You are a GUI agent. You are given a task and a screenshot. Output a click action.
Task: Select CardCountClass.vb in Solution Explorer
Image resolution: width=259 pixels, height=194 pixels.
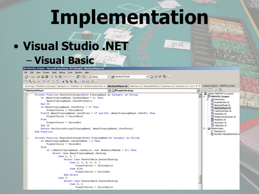[223, 111]
